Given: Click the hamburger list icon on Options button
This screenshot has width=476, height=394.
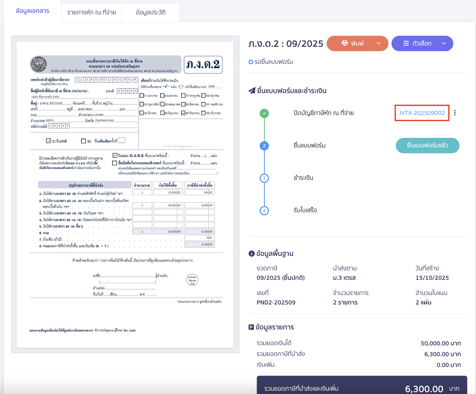Looking at the screenshot, I should coord(406,43).
